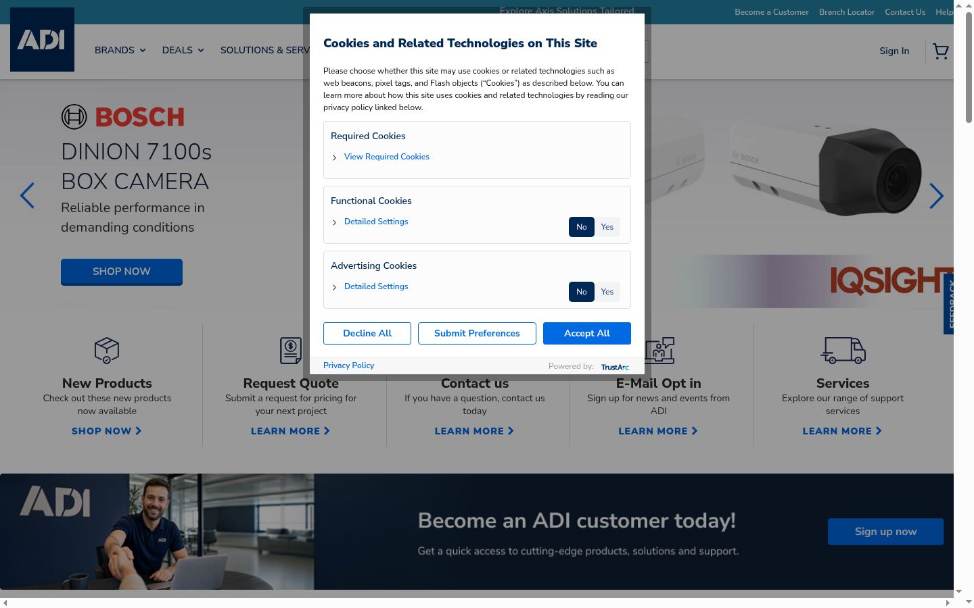Click the 'Required Cookies' section title
The width and height of the screenshot is (974, 608).
pos(368,136)
